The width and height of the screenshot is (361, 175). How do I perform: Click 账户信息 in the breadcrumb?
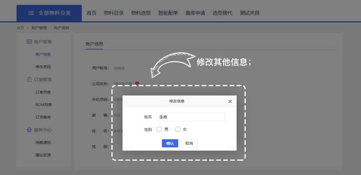tap(62, 28)
